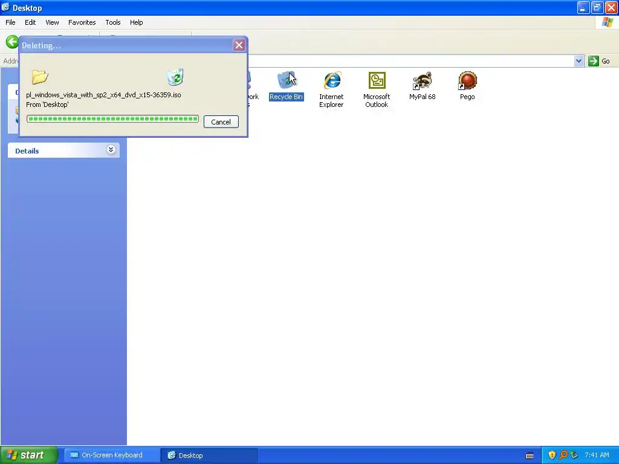
Task: Click the magnifier tray icon
Action: 563,455
